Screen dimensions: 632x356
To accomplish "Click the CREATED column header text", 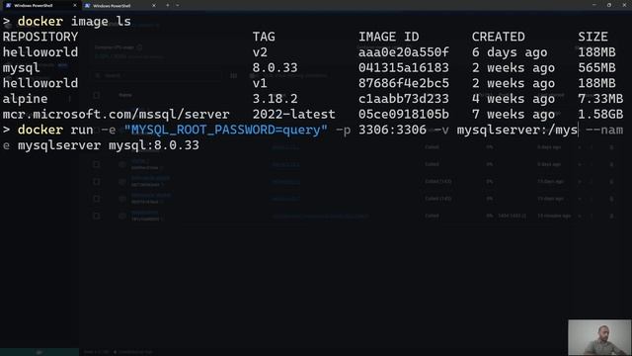I will 498,37.
